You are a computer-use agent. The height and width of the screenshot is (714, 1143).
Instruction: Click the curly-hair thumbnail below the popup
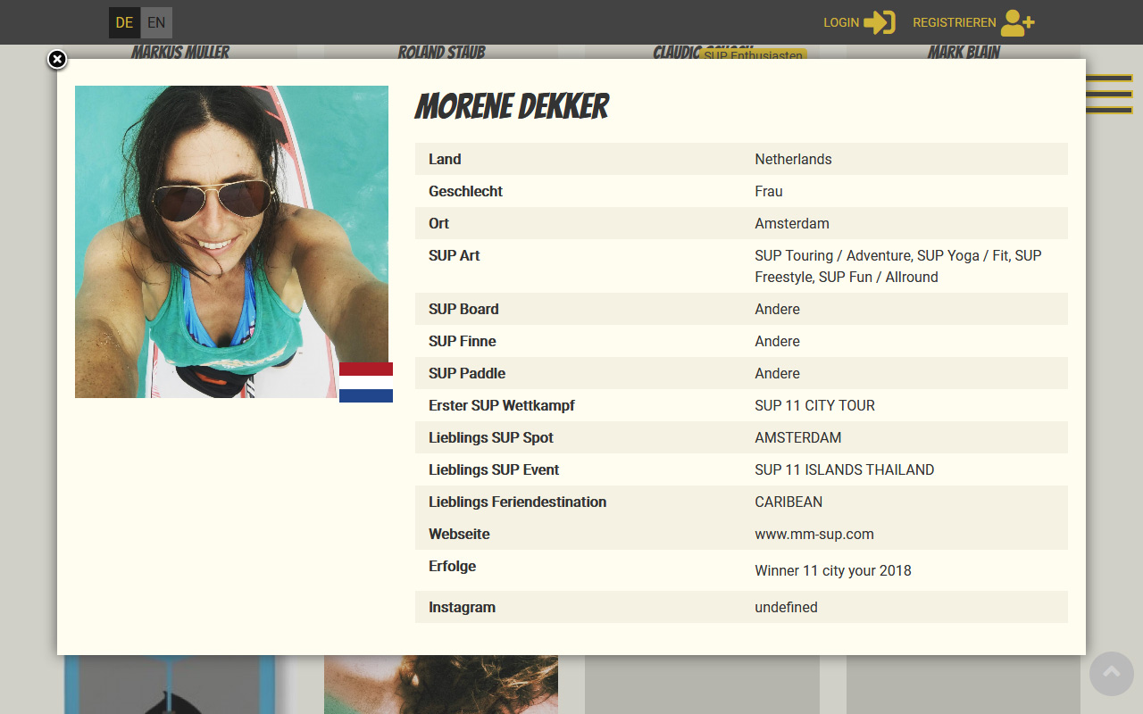pos(441,684)
